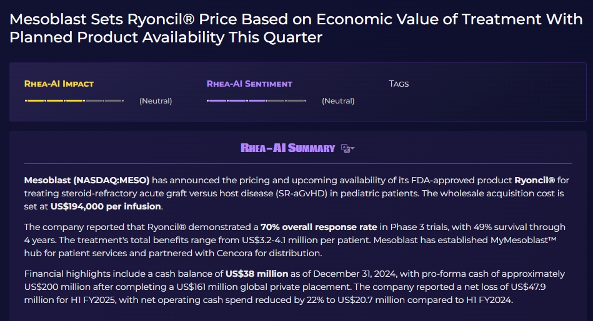Click the Neutral rating next to Sentiment meter

coord(338,101)
